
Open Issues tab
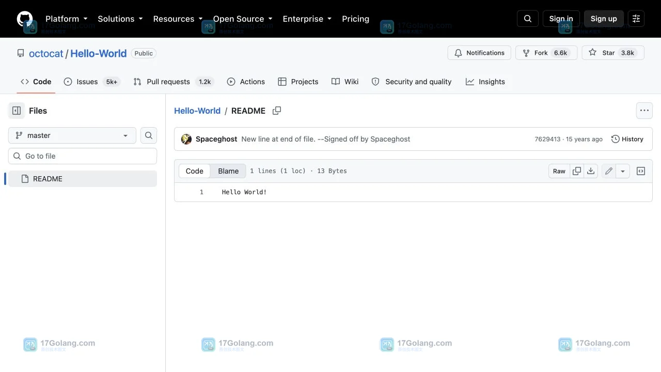tap(92, 82)
